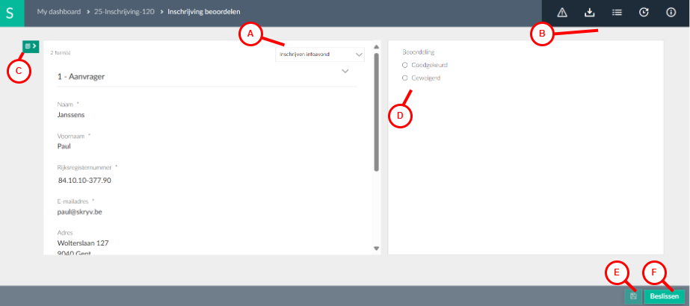This screenshot has height=306, width=690.
Task: Click the warning triangle icon in header
Action: (x=562, y=13)
